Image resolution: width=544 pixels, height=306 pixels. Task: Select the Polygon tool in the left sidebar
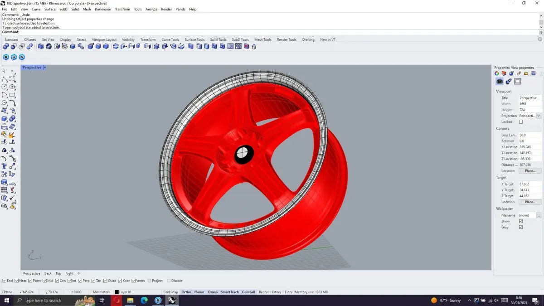point(5,103)
